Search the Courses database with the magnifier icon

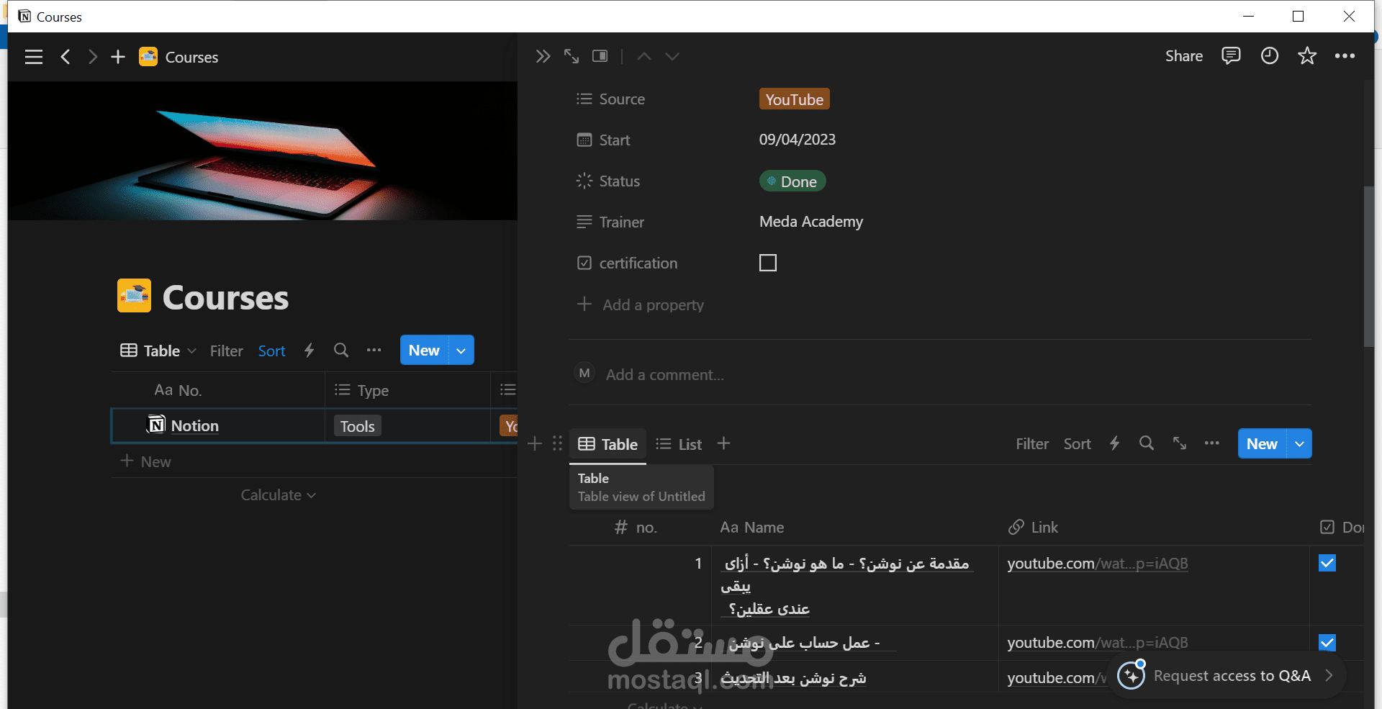click(x=341, y=351)
